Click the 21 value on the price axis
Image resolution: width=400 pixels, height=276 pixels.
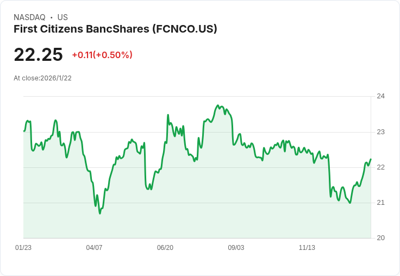point(381,203)
